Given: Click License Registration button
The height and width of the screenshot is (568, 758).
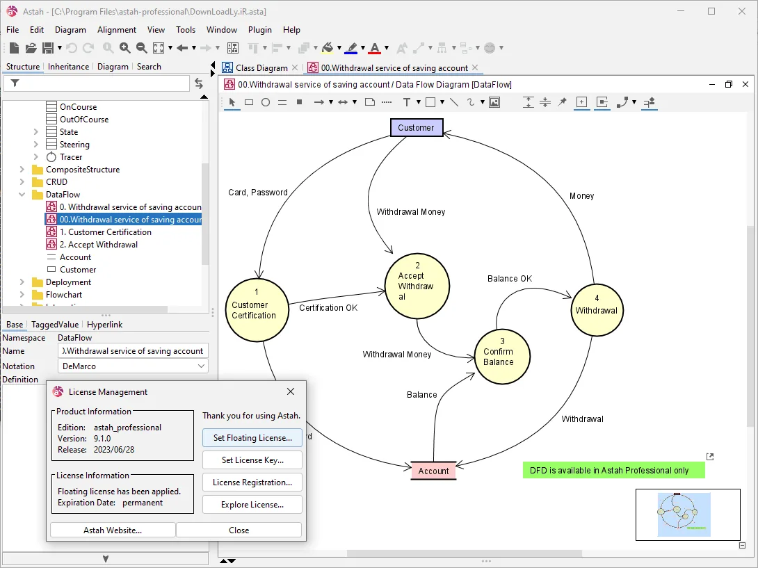Looking at the screenshot, I should (x=252, y=482).
